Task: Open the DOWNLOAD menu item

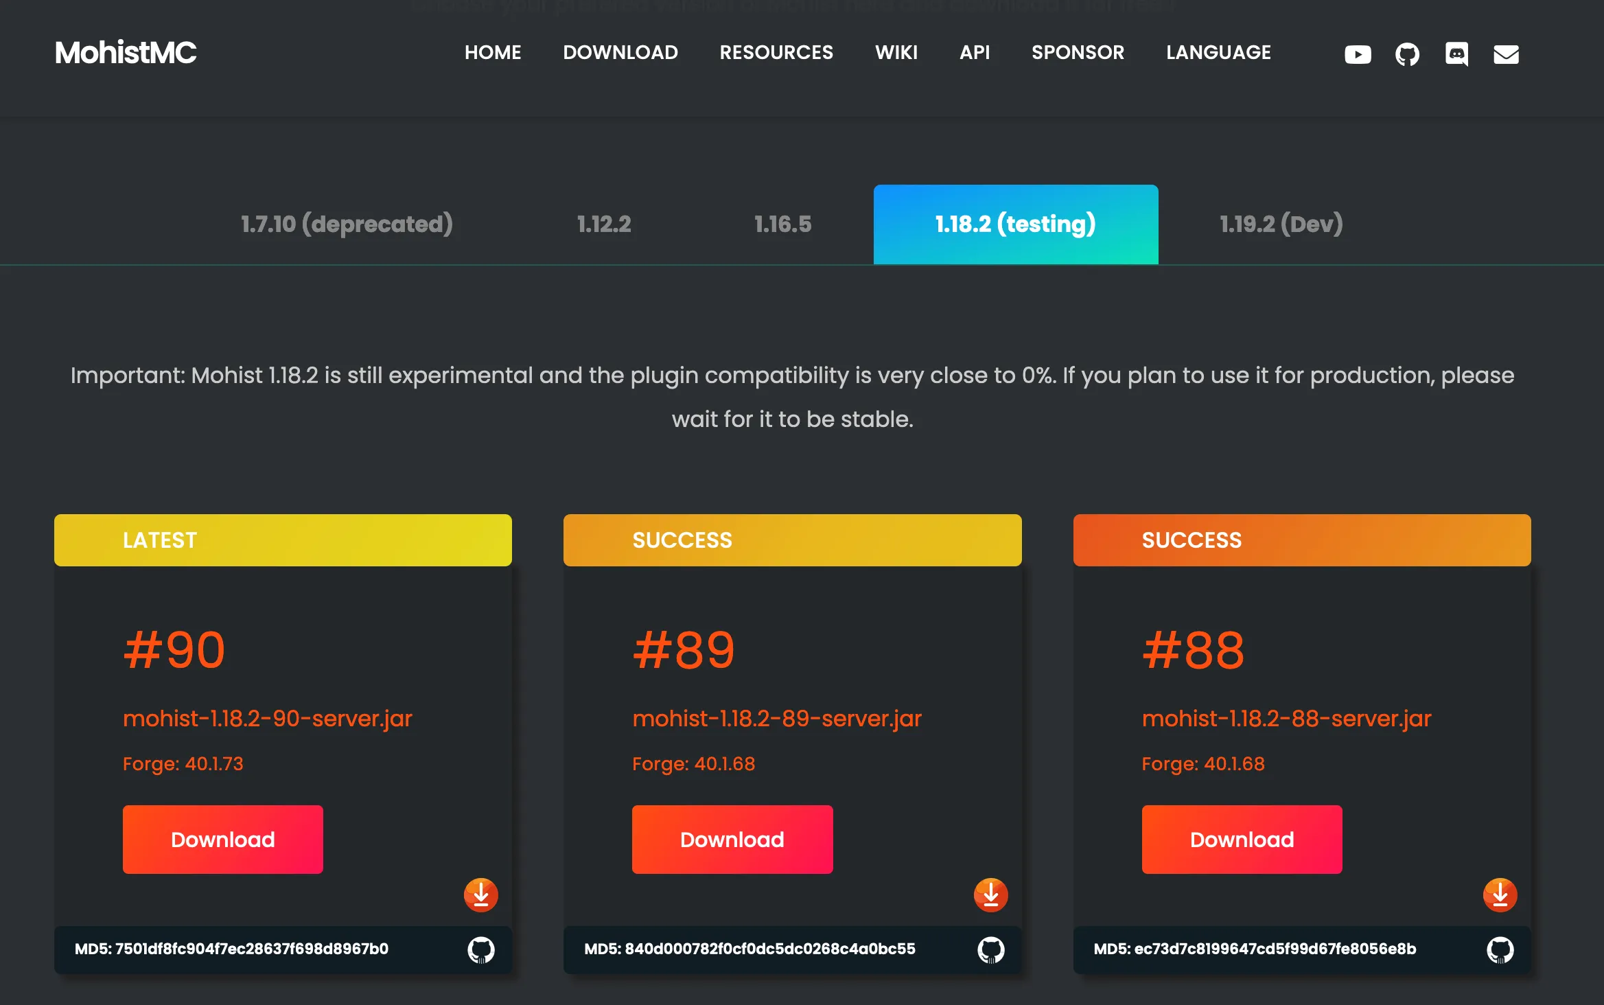Action: pos(620,52)
